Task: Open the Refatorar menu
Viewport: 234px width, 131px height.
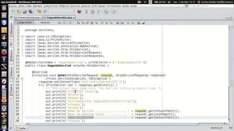Action: tap(64, 6)
